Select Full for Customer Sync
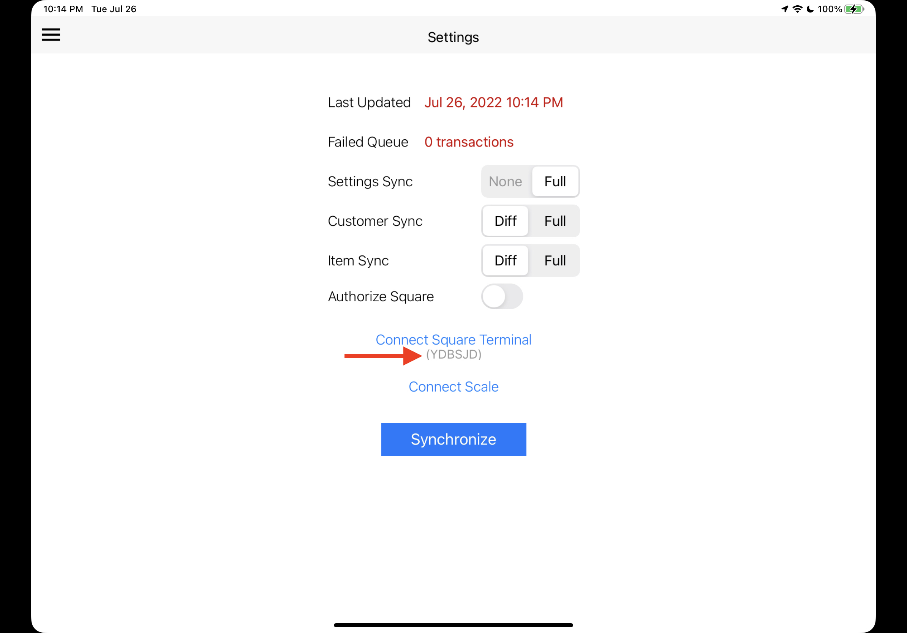The height and width of the screenshot is (633, 907). click(555, 221)
